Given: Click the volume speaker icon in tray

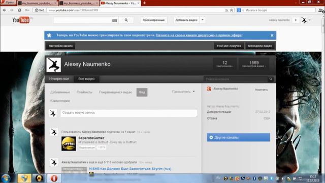Looking at the screenshot, I should [283, 178].
